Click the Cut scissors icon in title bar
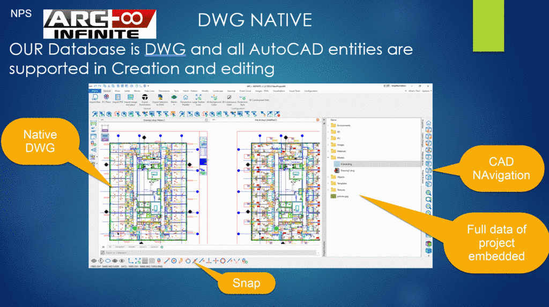This screenshot has width=549, height=307. pos(108,86)
